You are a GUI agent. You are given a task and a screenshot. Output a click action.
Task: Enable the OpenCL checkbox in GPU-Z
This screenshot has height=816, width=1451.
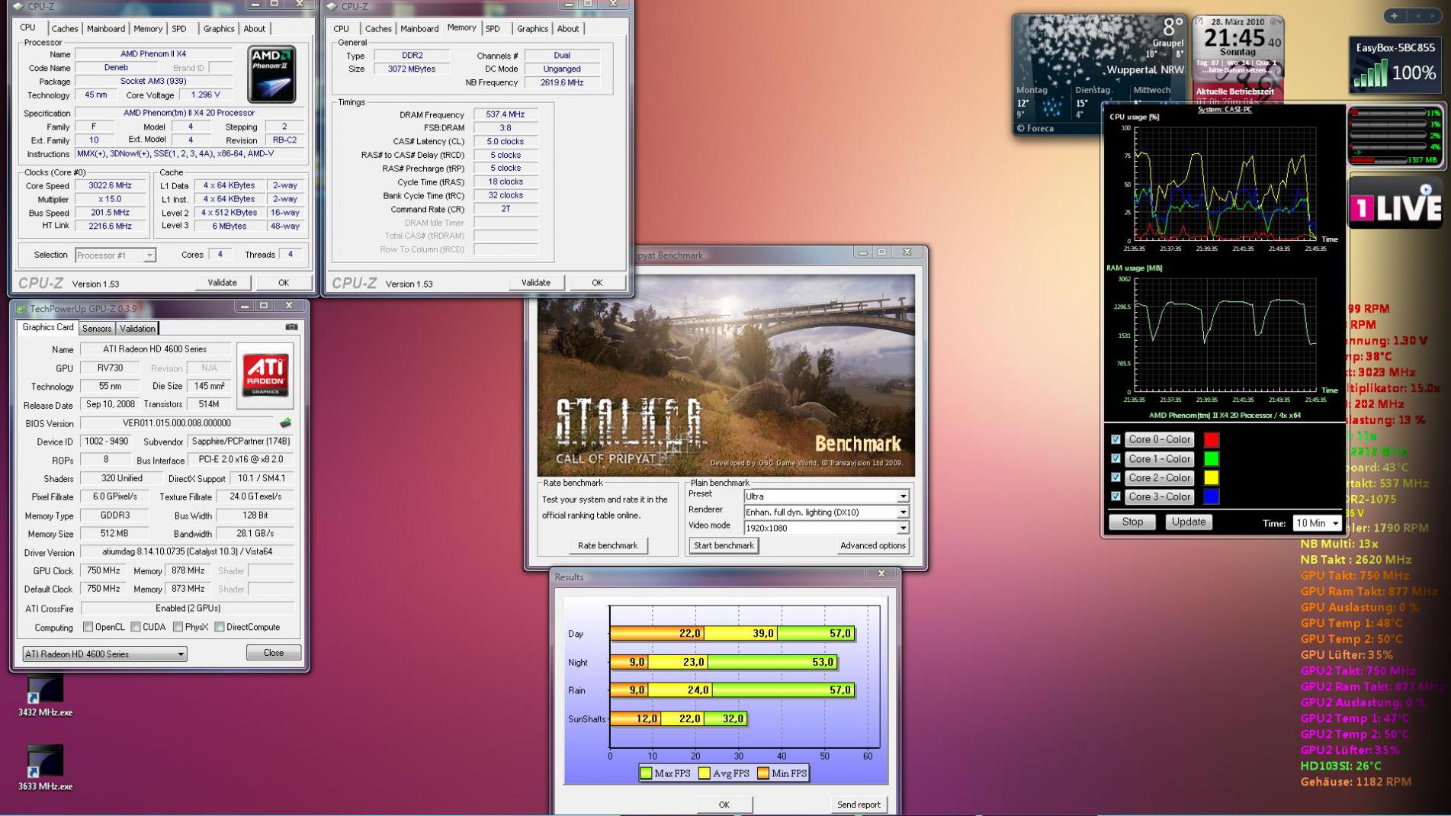point(88,627)
